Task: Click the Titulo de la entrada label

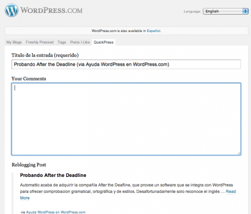Action: pos(45,55)
